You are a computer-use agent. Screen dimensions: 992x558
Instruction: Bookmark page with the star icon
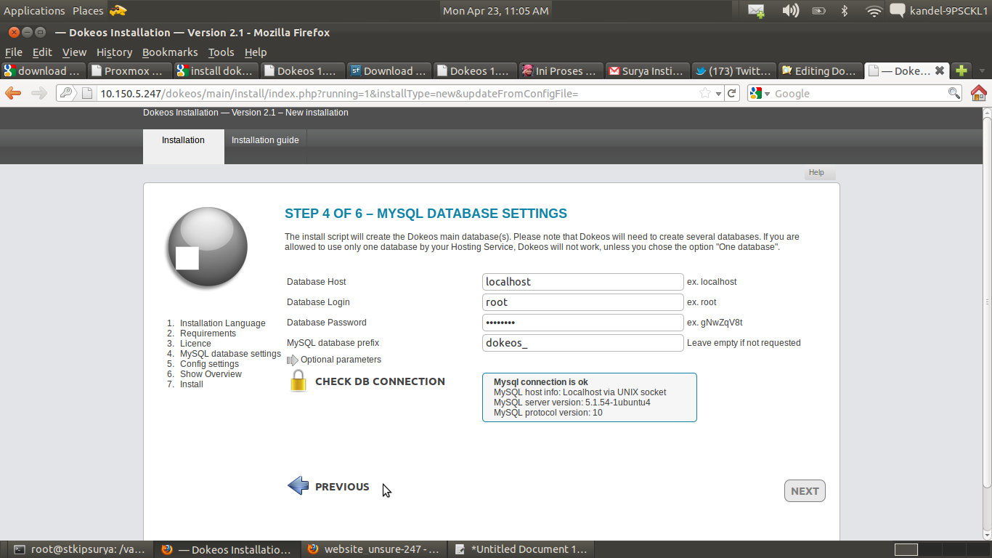click(x=704, y=93)
